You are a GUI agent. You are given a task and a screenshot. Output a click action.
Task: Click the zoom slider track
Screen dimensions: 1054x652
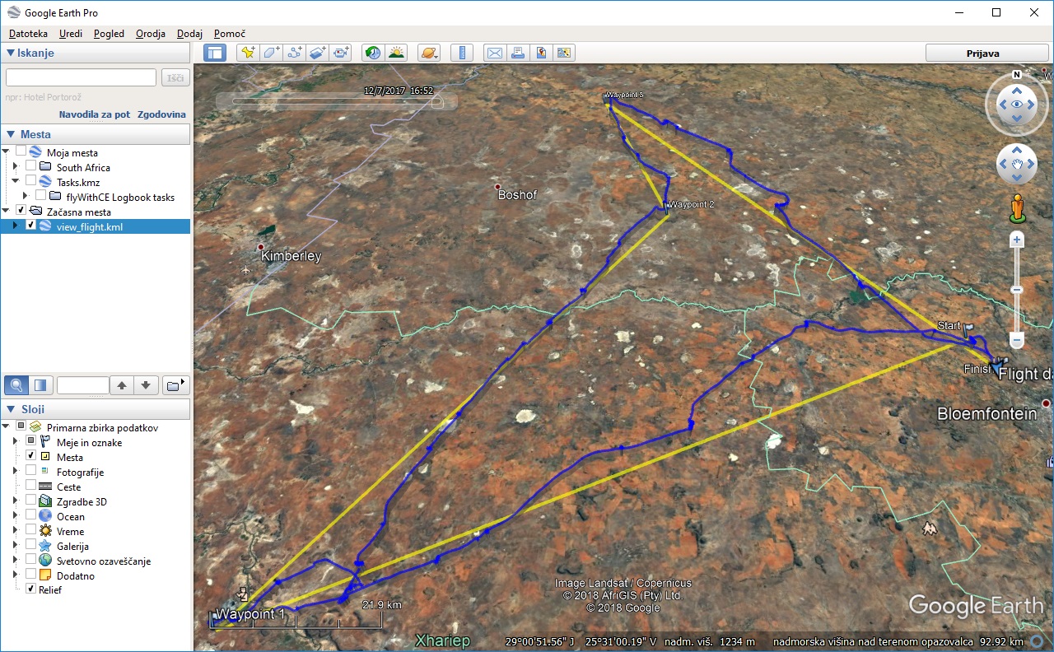pyautogui.click(x=1017, y=290)
